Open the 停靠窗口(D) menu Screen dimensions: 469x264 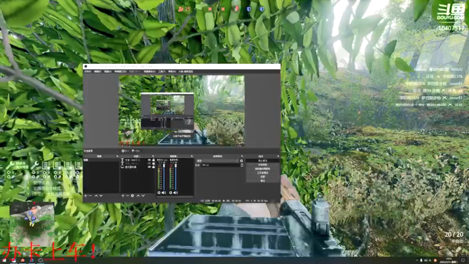[x=120, y=72]
